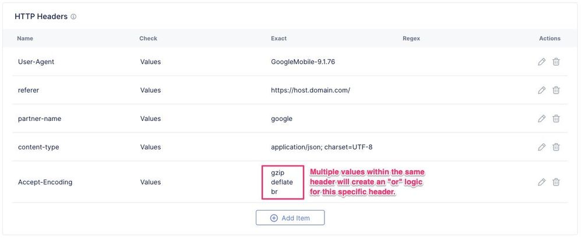Click the gzip value in Accept-Encoding
The width and height of the screenshot is (582, 239).
[x=278, y=173]
